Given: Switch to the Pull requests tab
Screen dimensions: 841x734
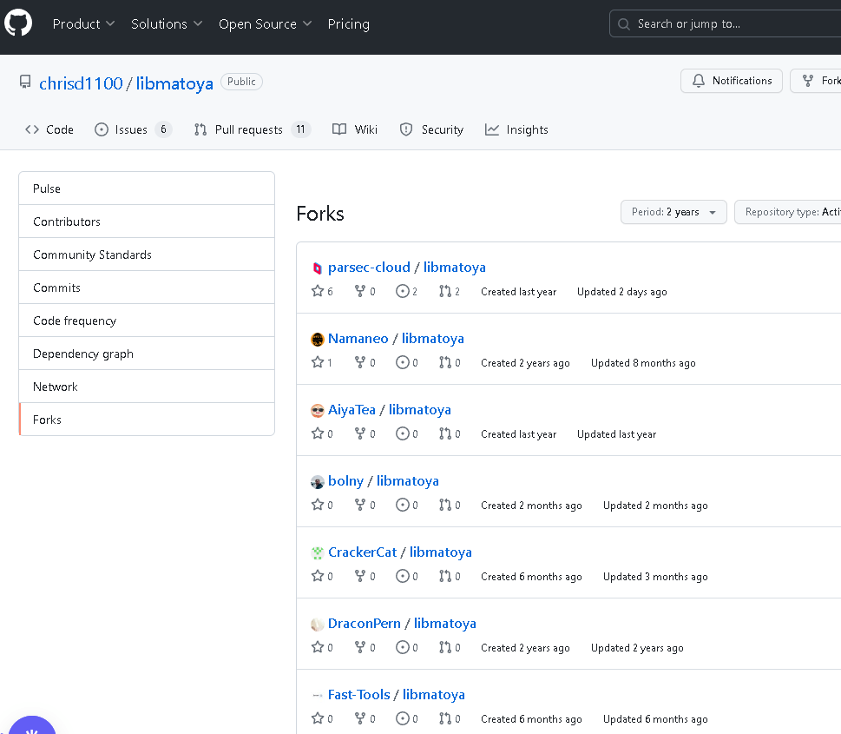Looking at the screenshot, I should click(252, 129).
